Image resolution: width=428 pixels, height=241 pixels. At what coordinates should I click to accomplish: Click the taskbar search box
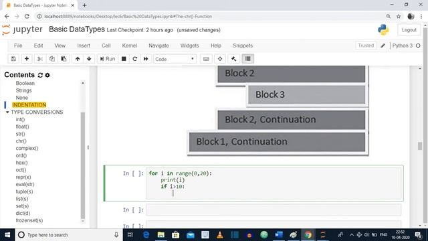coord(68,235)
